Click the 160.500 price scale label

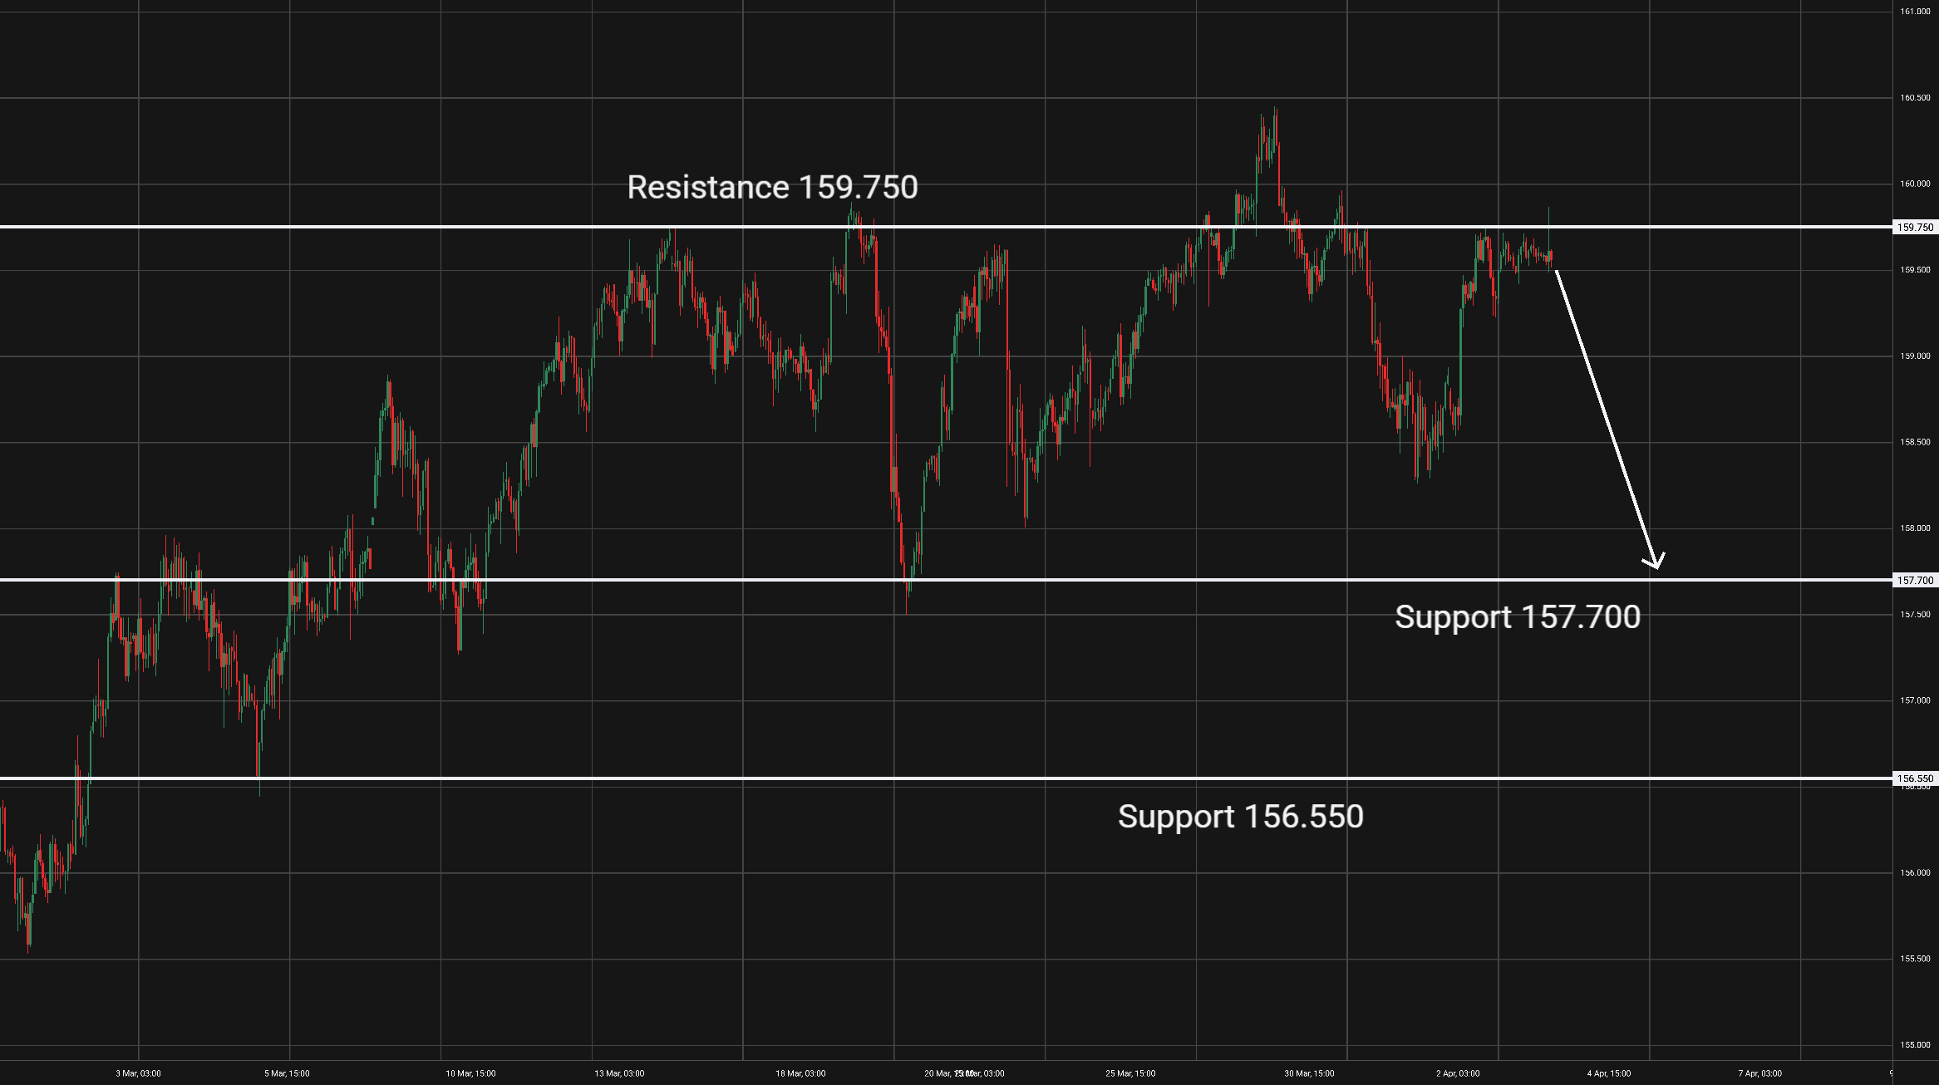point(1915,98)
